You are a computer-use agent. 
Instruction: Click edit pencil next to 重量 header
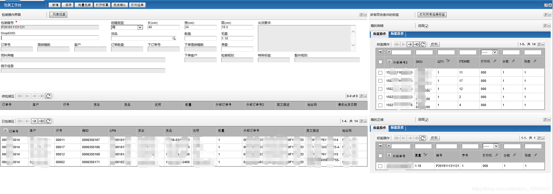425,155
